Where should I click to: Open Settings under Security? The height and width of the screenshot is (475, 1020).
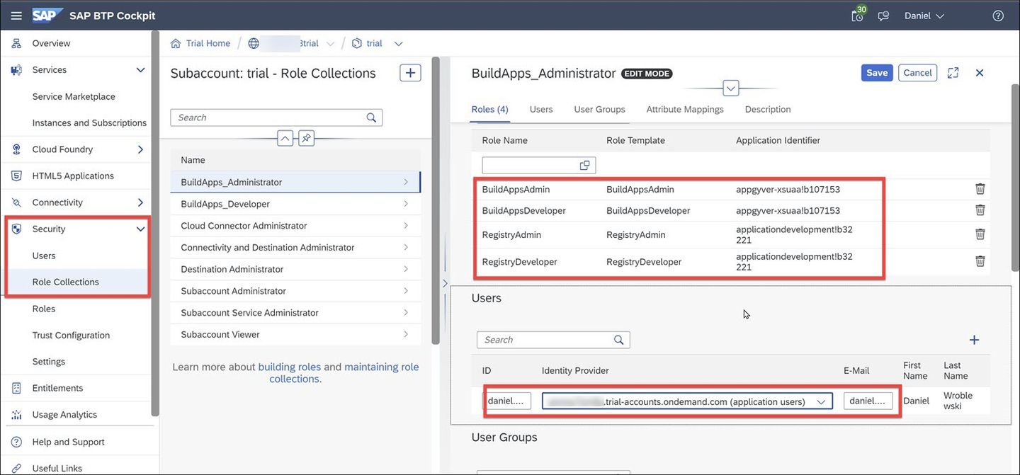49,361
